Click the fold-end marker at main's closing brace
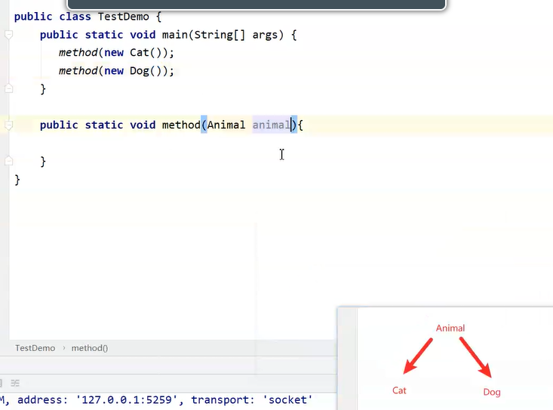The image size is (553, 410). click(9, 88)
